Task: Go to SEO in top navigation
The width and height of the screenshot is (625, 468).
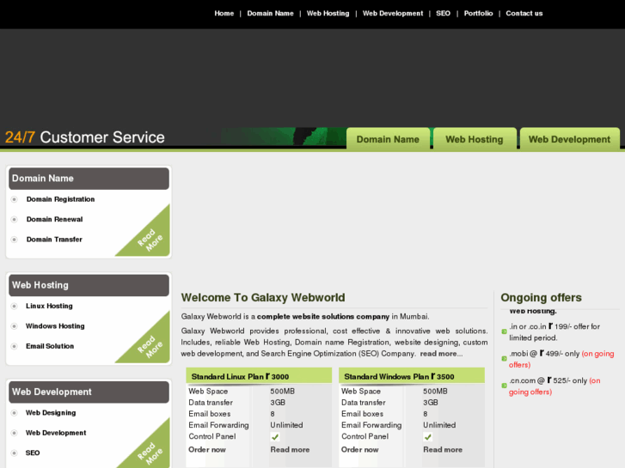Action: coord(443,13)
